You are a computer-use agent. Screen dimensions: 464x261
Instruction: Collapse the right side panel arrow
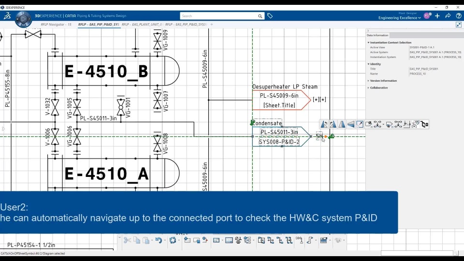[368, 30]
